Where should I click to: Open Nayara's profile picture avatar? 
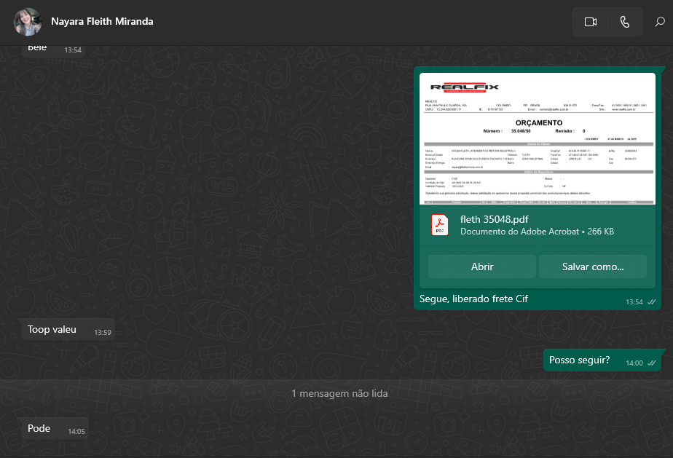pyautogui.click(x=28, y=22)
